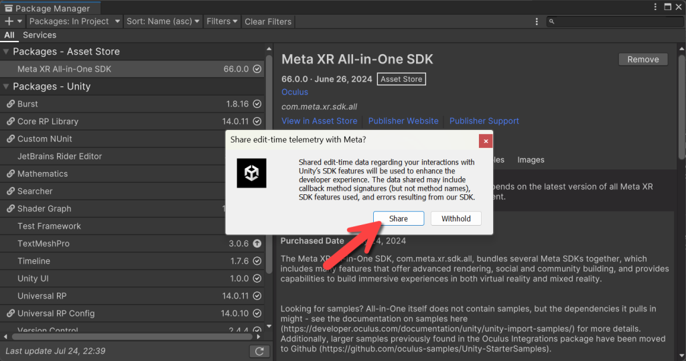
Task: Select the Searcher package
Action: (x=113, y=192)
